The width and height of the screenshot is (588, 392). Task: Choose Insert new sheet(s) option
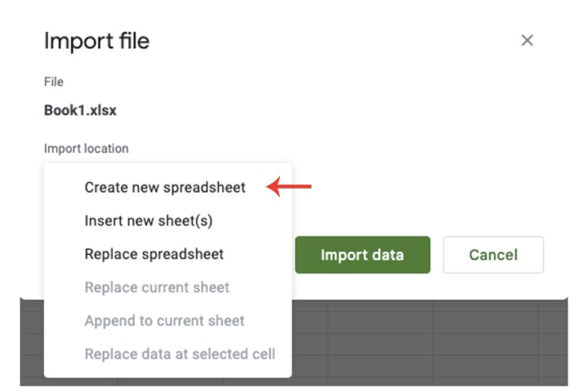pyautogui.click(x=149, y=220)
